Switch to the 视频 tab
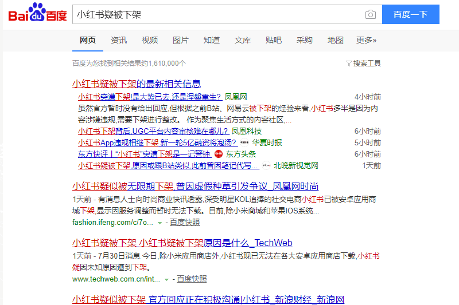 [150, 40]
